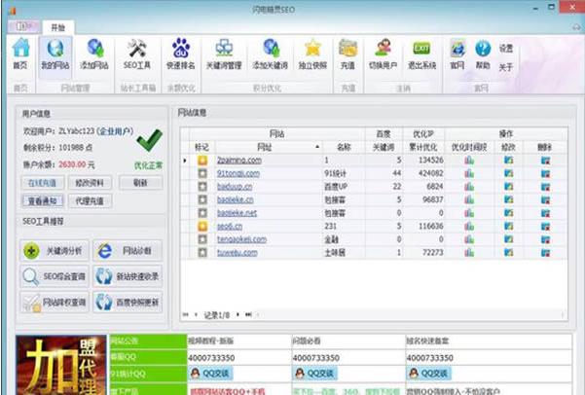Image resolution: width=585 pixels, height=395 pixels.
Task: Click the 切换用户 icon
Action: tap(384, 53)
